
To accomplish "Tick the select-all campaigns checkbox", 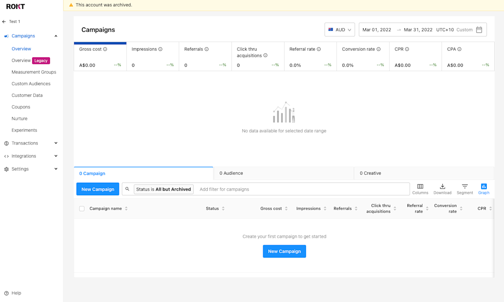I will point(82,209).
